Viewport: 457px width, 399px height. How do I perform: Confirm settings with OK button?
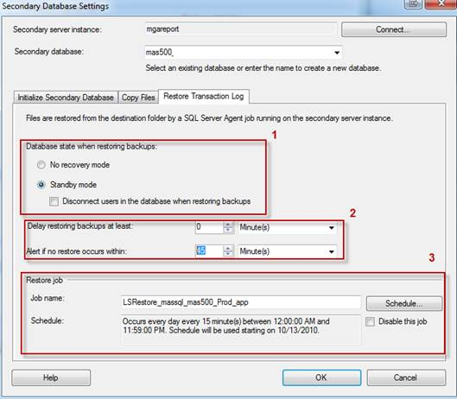321,377
